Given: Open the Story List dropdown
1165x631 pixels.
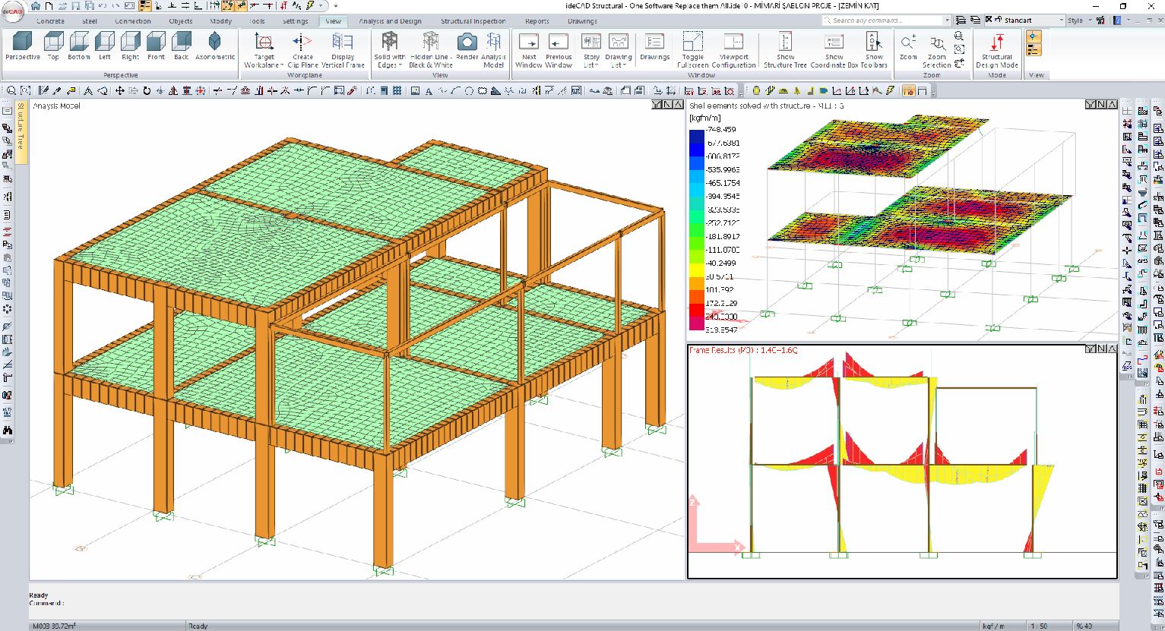Looking at the screenshot, I should click(x=590, y=47).
